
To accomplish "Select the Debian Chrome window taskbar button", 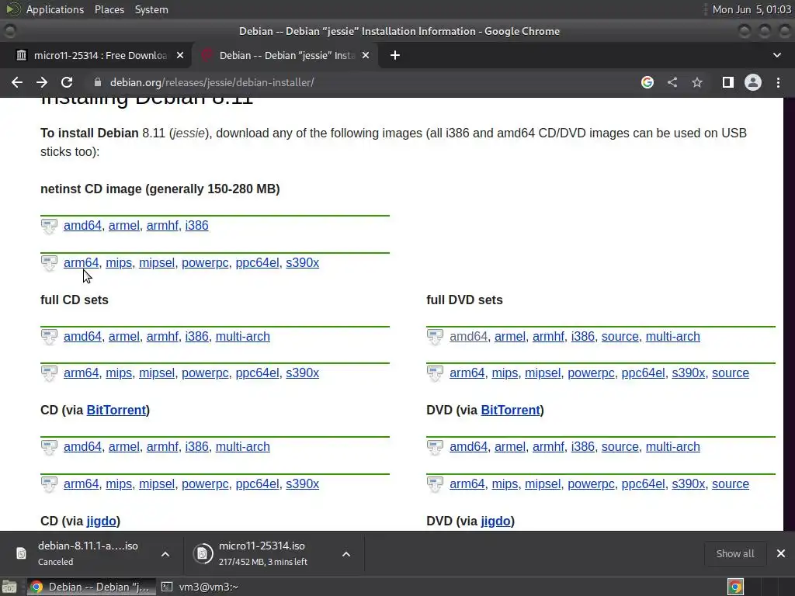I will tap(90, 587).
